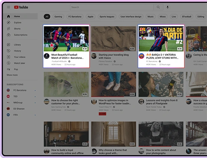Expand sidebar with Show more
The height and width of the screenshot is (158, 207).
pos(12,75)
